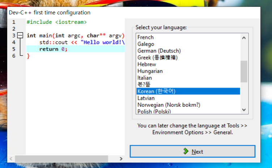This screenshot has height=168, width=272.
Task: Select Polish (Polski) language
Action: [188, 111]
